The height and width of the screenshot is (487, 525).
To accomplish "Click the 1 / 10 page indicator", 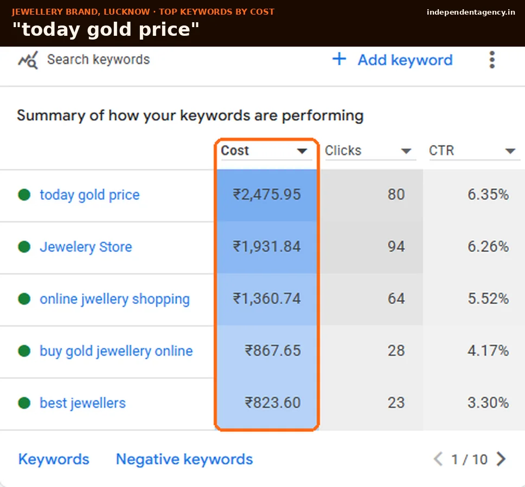I will coord(470,459).
